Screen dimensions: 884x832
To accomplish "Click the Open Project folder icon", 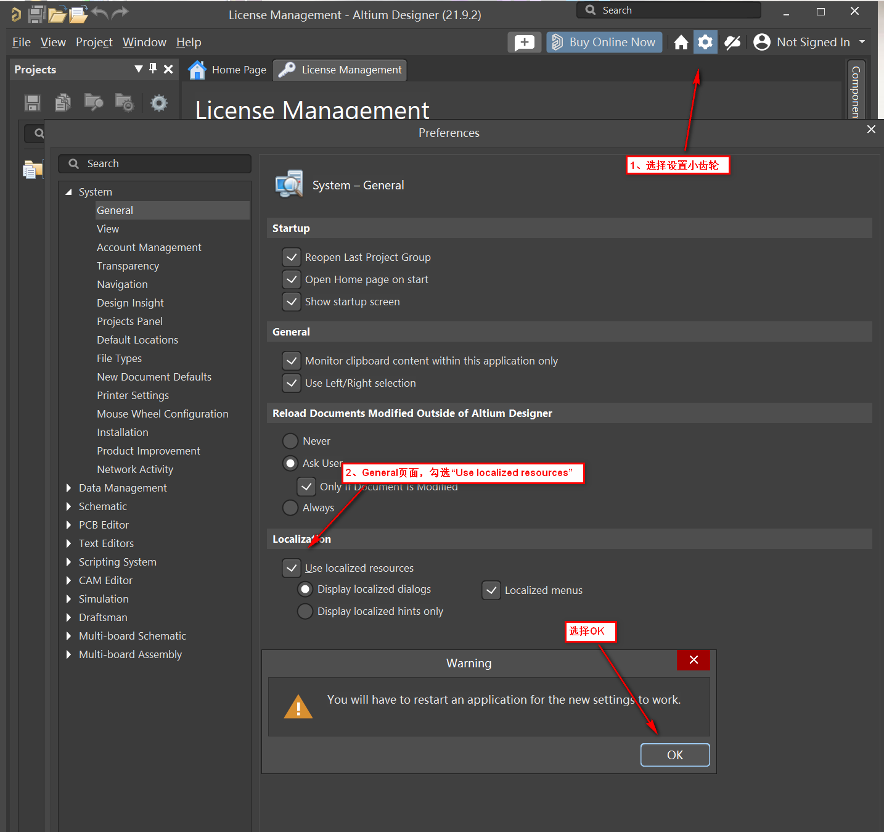I will 79,14.
